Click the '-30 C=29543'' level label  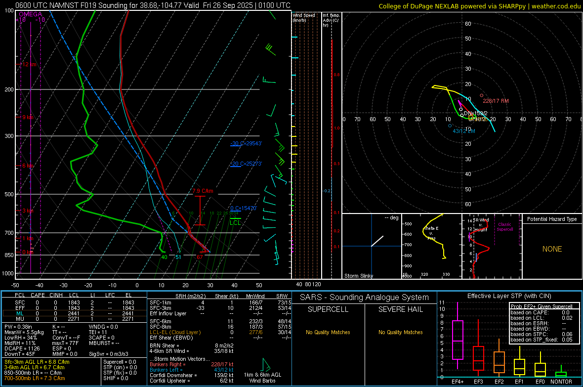click(246, 143)
